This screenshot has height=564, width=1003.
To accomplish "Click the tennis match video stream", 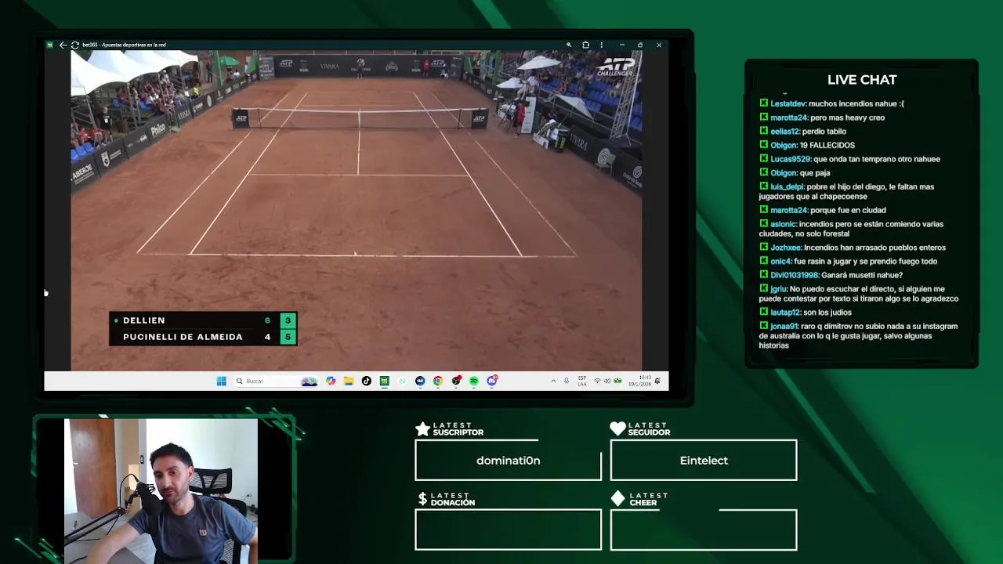I will 357,210.
